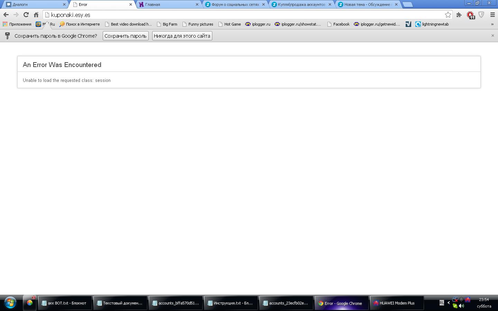Go forward to the next page
Image resolution: width=498 pixels, height=311 pixels.
pos(16,15)
